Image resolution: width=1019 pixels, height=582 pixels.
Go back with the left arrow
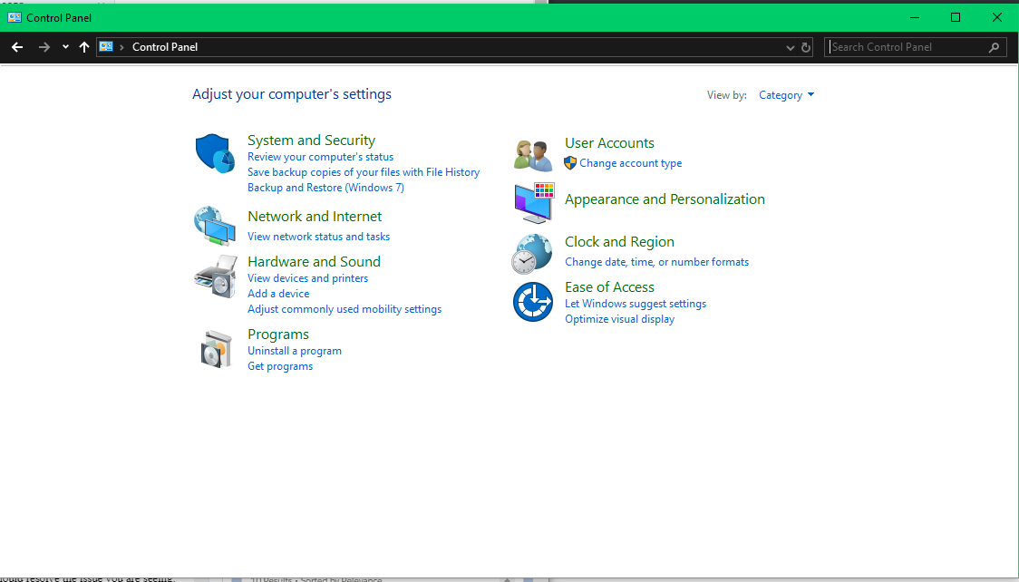pos(17,47)
